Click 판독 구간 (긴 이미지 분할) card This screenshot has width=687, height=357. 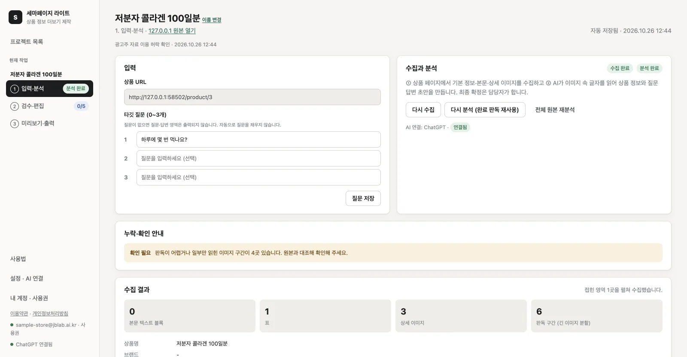[x=597, y=316]
